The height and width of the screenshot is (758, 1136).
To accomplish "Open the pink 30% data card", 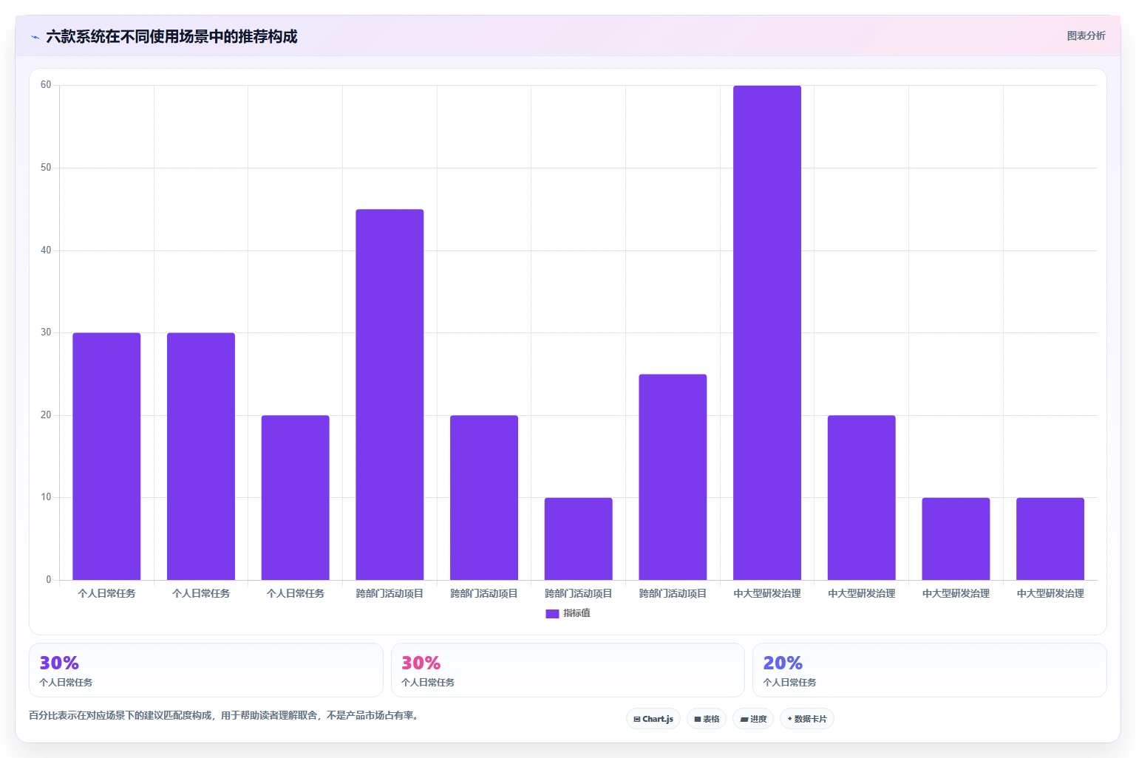I will 568,670.
